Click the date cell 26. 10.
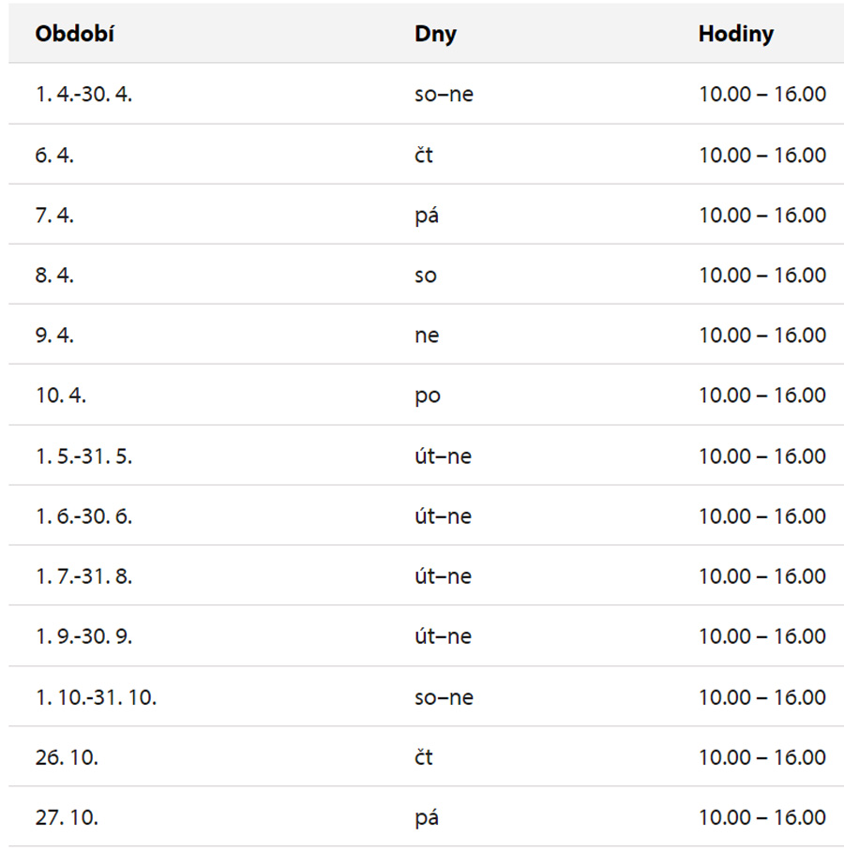844x851 pixels. pyautogui.click(x=67, y=757)
